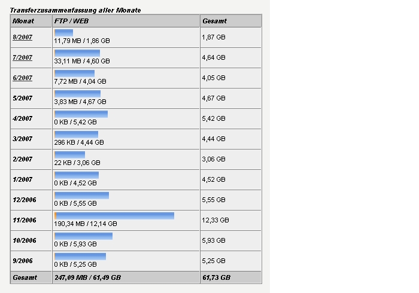Click the 2/2007 transfer bar
Image resolution: width=419 pixels, height=293 pixels.
click(x=69, y=154)
